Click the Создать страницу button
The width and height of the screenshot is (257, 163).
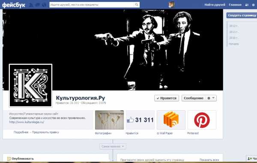[x=242, y=15]
